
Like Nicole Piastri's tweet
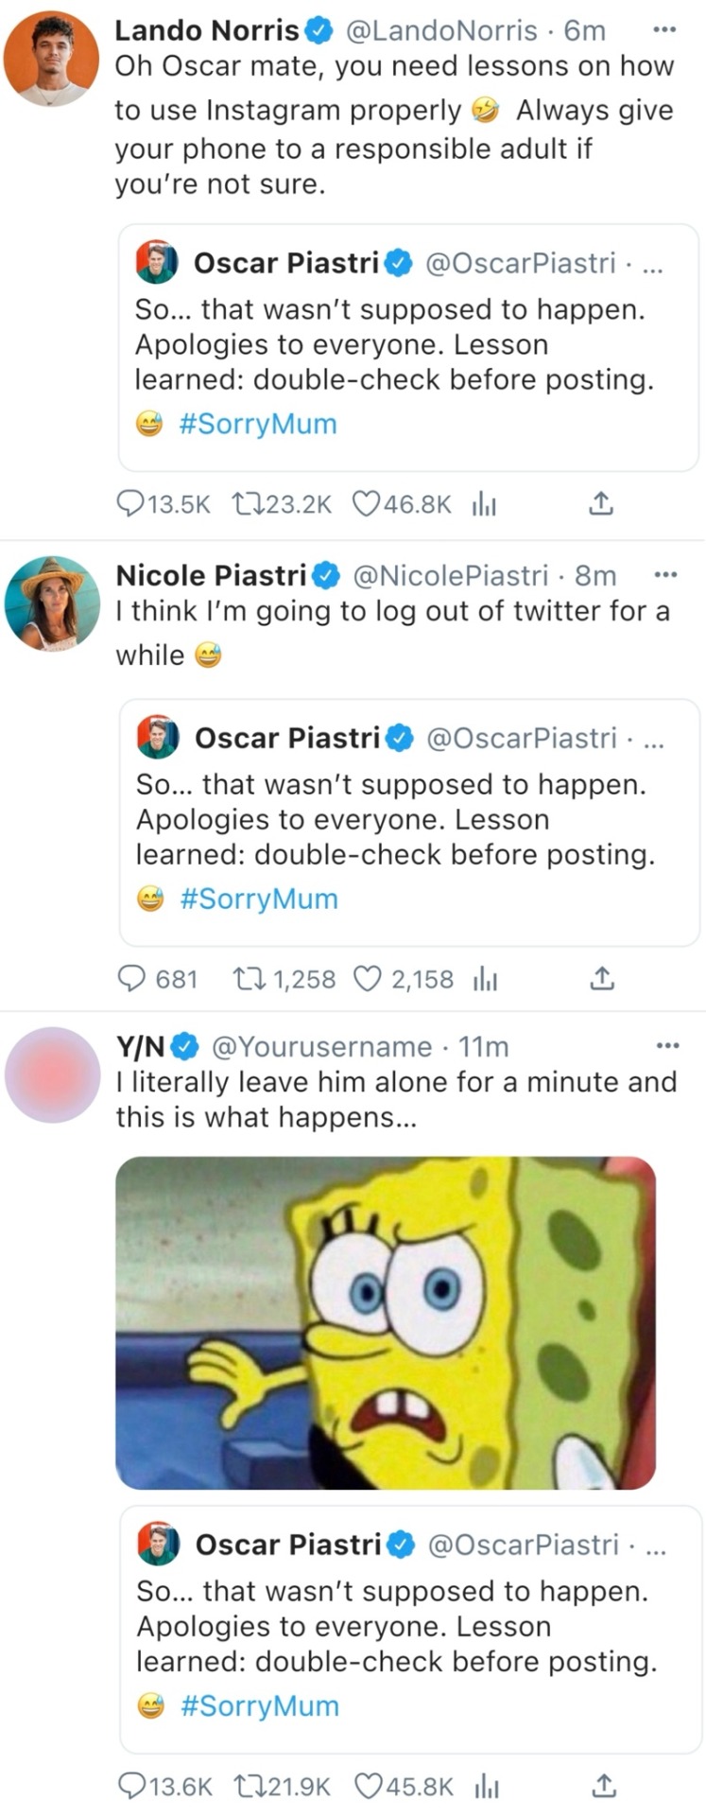click(x=367, y=979)
